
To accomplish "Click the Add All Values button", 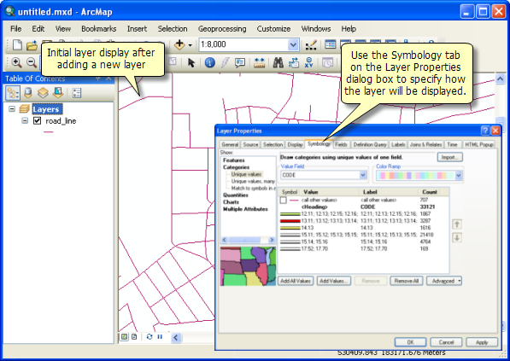I will (296, 281).
